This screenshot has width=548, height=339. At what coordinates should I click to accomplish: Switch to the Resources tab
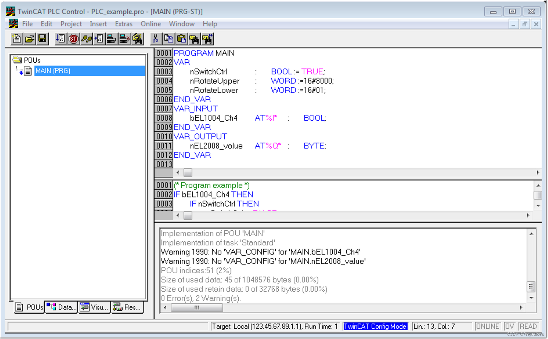point(128,307)
